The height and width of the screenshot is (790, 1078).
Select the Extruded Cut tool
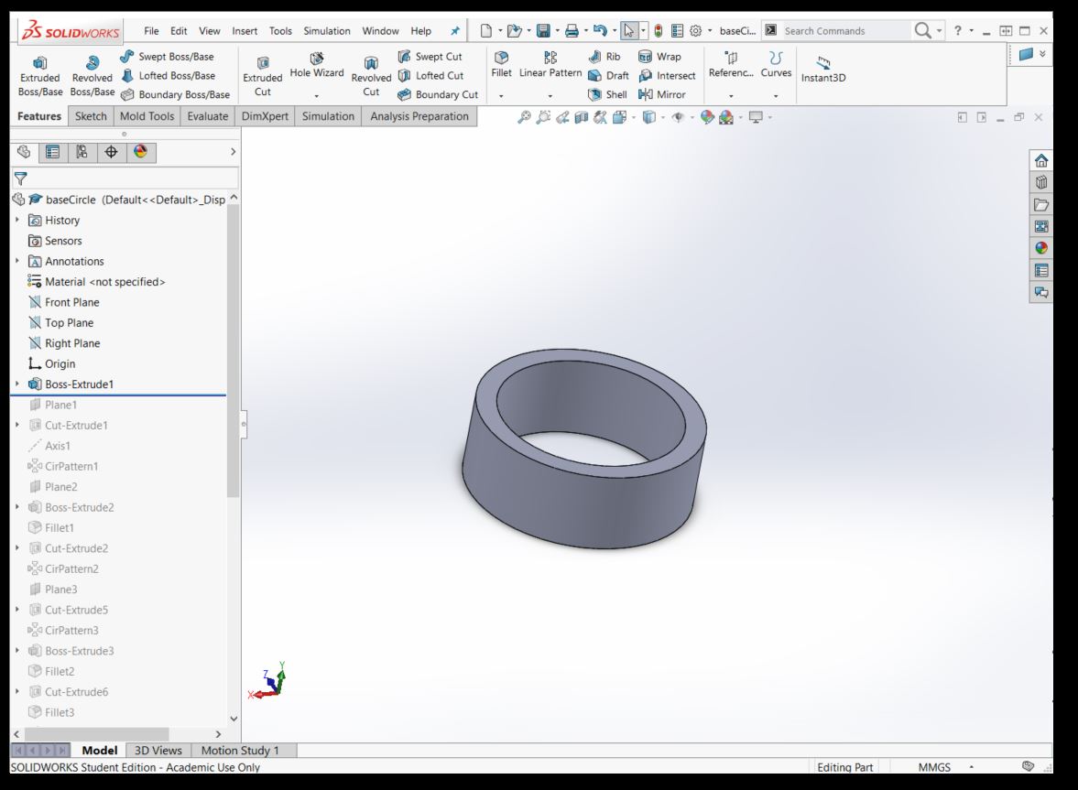pos(263,76)
